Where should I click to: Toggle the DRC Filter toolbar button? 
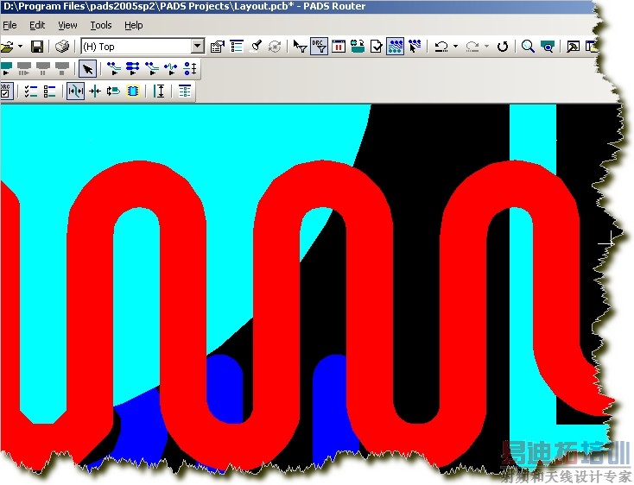pyautogui.click(x=320, y=47)
